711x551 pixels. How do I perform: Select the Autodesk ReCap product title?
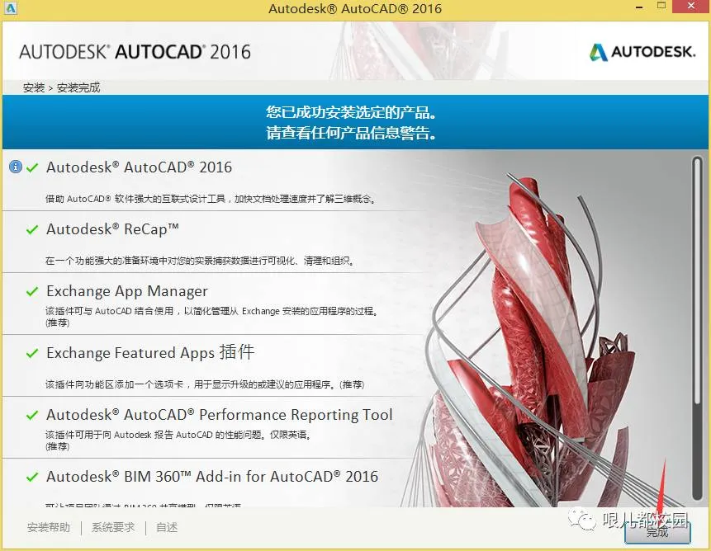112,229
